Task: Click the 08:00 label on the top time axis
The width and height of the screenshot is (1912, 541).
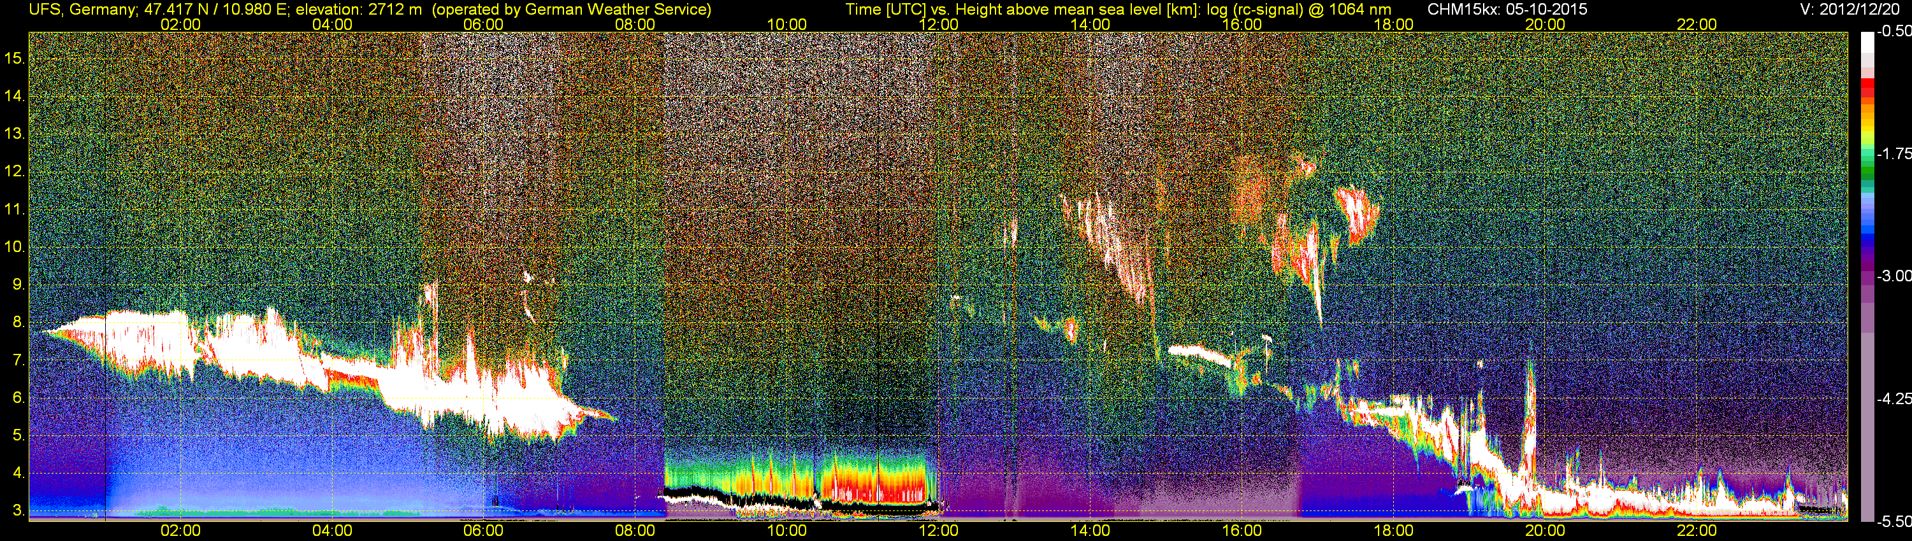Action: 635,24
